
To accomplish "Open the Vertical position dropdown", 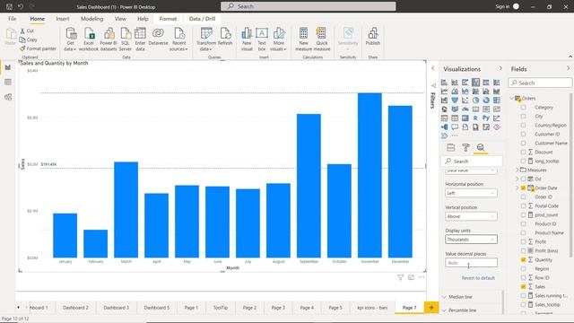I will coord(471,216).
